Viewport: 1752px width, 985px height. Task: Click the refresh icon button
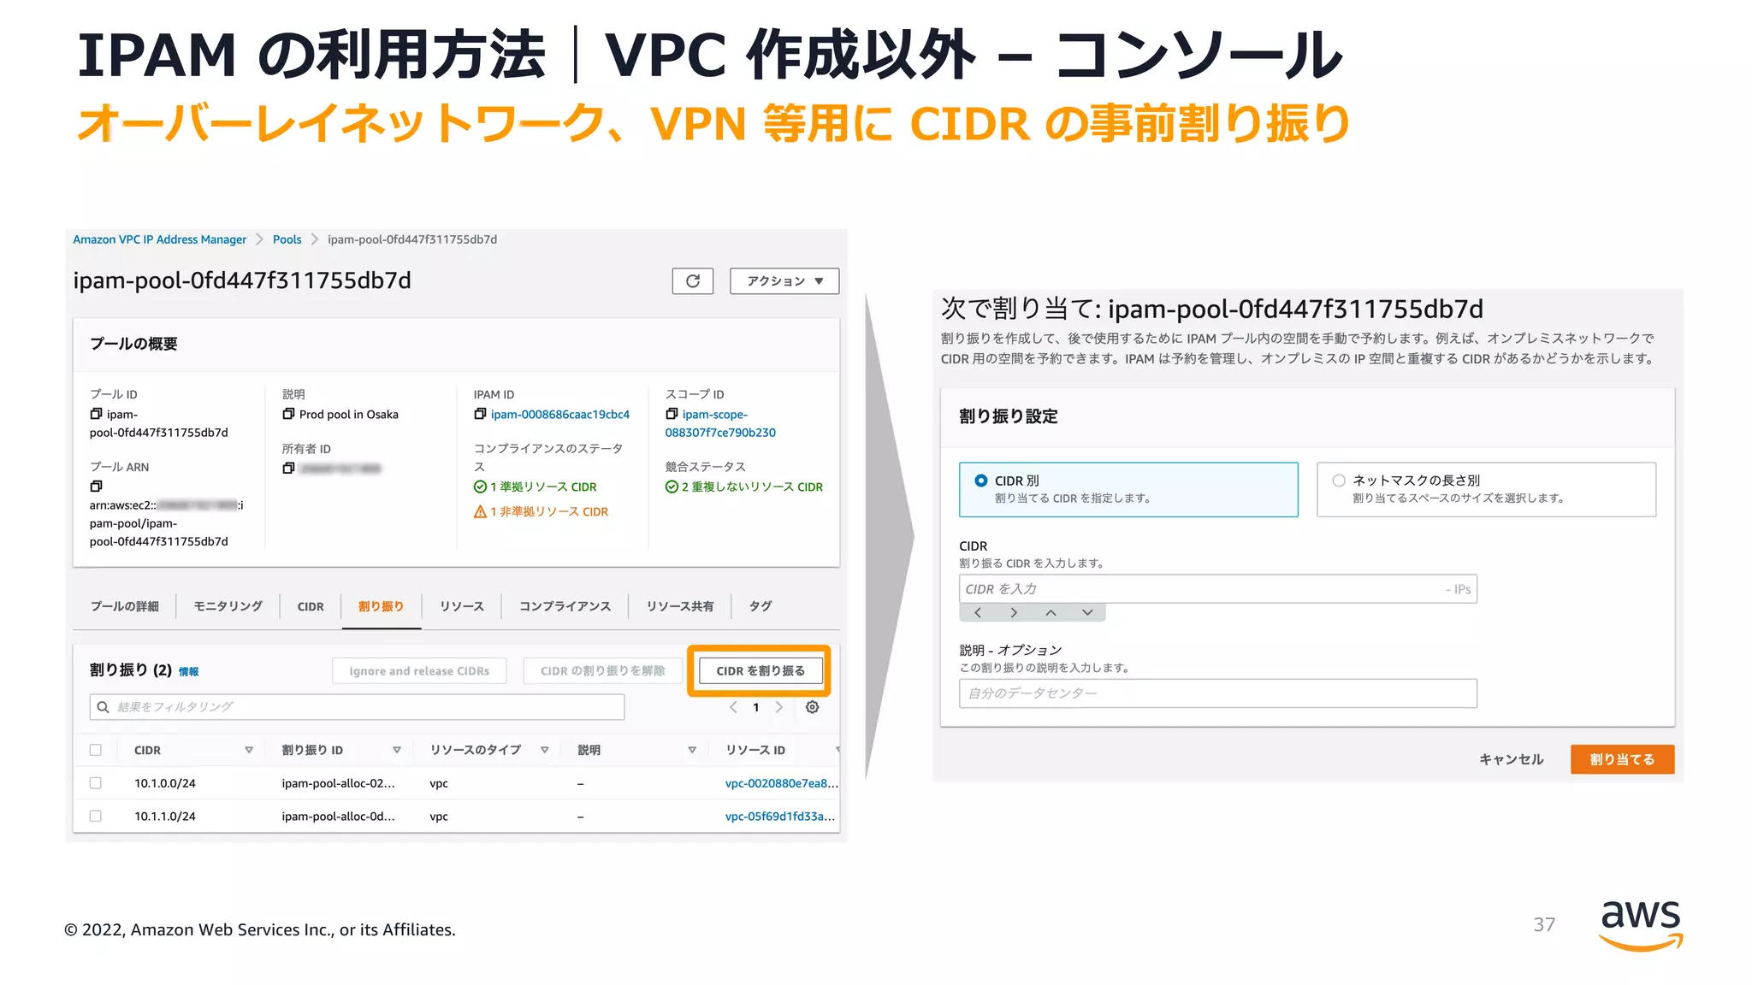tap(692, 280)
